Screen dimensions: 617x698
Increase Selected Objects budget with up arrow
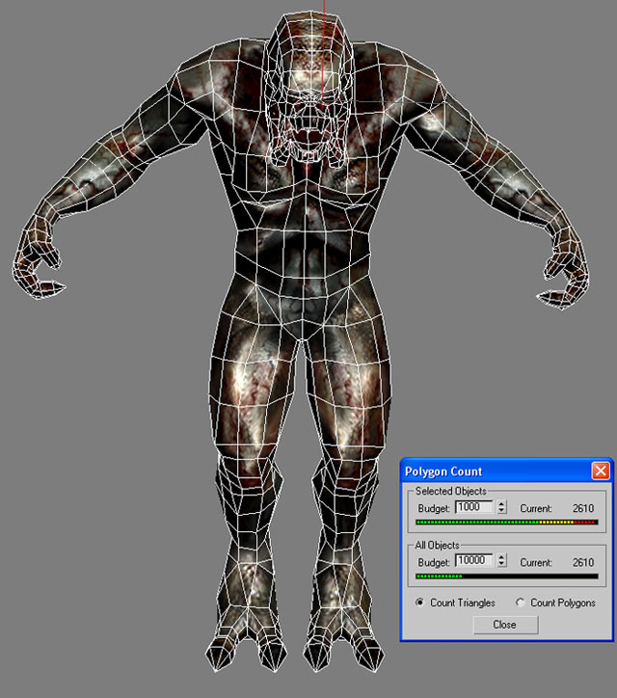pos(501,503)
